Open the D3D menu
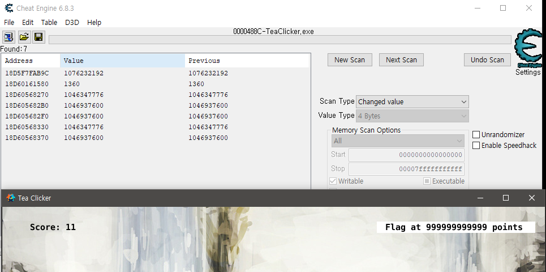The height and width of the screenshot is (272, 546). coord(72,22)
